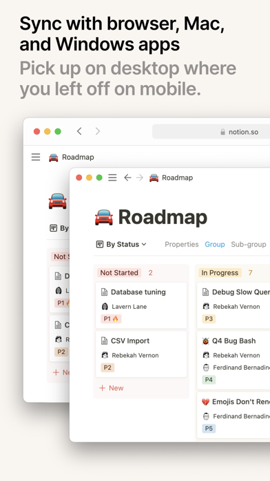This screenshot has height=481, width=270.
Task: Click the P2 tag in browser window
Action: pyautogui.click(x=61, y=352)
